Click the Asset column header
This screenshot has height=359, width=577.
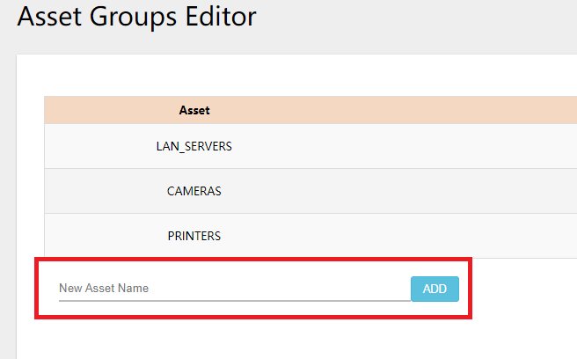(194, 110)
